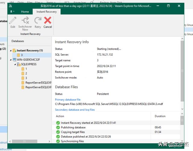The image size is (193, 151).
Task: Click the Duration column header
Action: coord(160,116)
